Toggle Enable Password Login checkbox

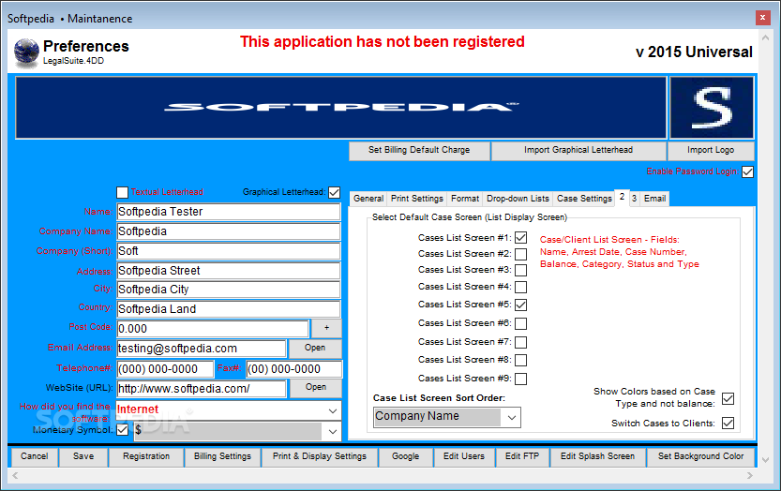[x=747, y=171]
